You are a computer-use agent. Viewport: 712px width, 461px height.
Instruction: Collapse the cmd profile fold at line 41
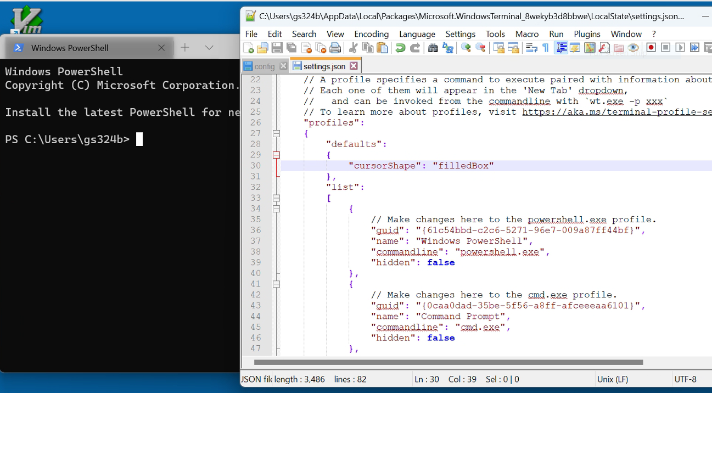tap(276, 284)
